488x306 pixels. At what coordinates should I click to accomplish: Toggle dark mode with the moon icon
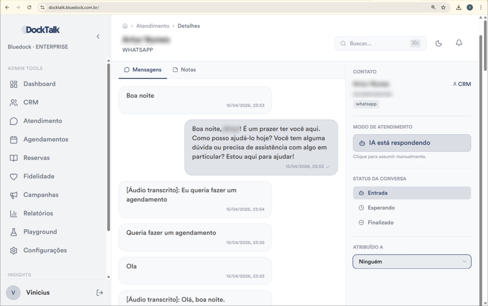tap(439, 43)
